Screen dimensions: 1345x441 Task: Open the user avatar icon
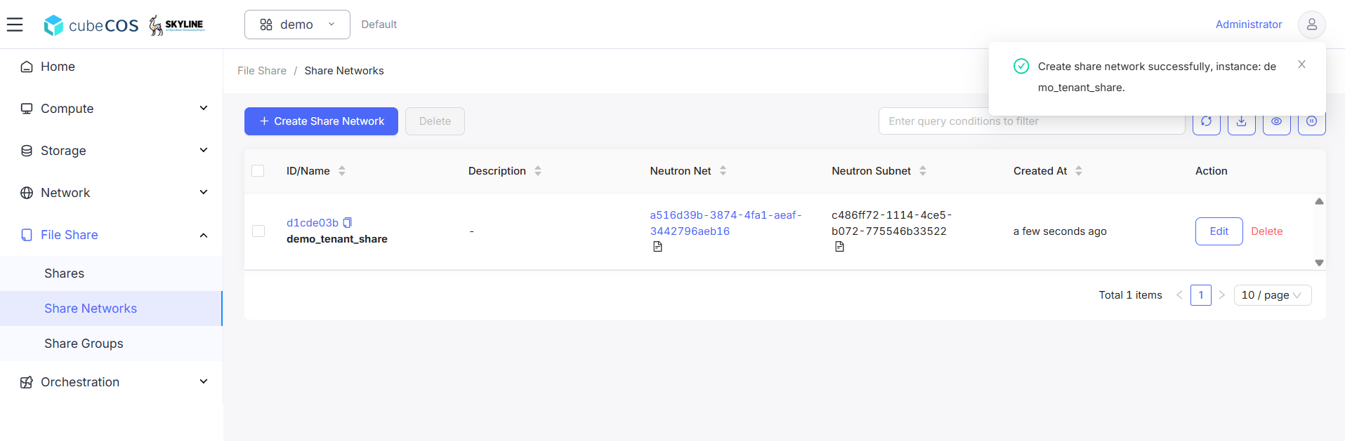[1311, 25]
